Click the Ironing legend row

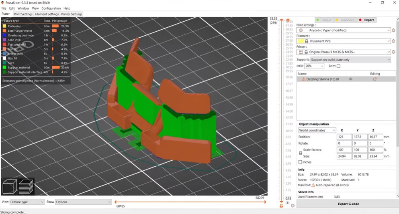point(35,49)
